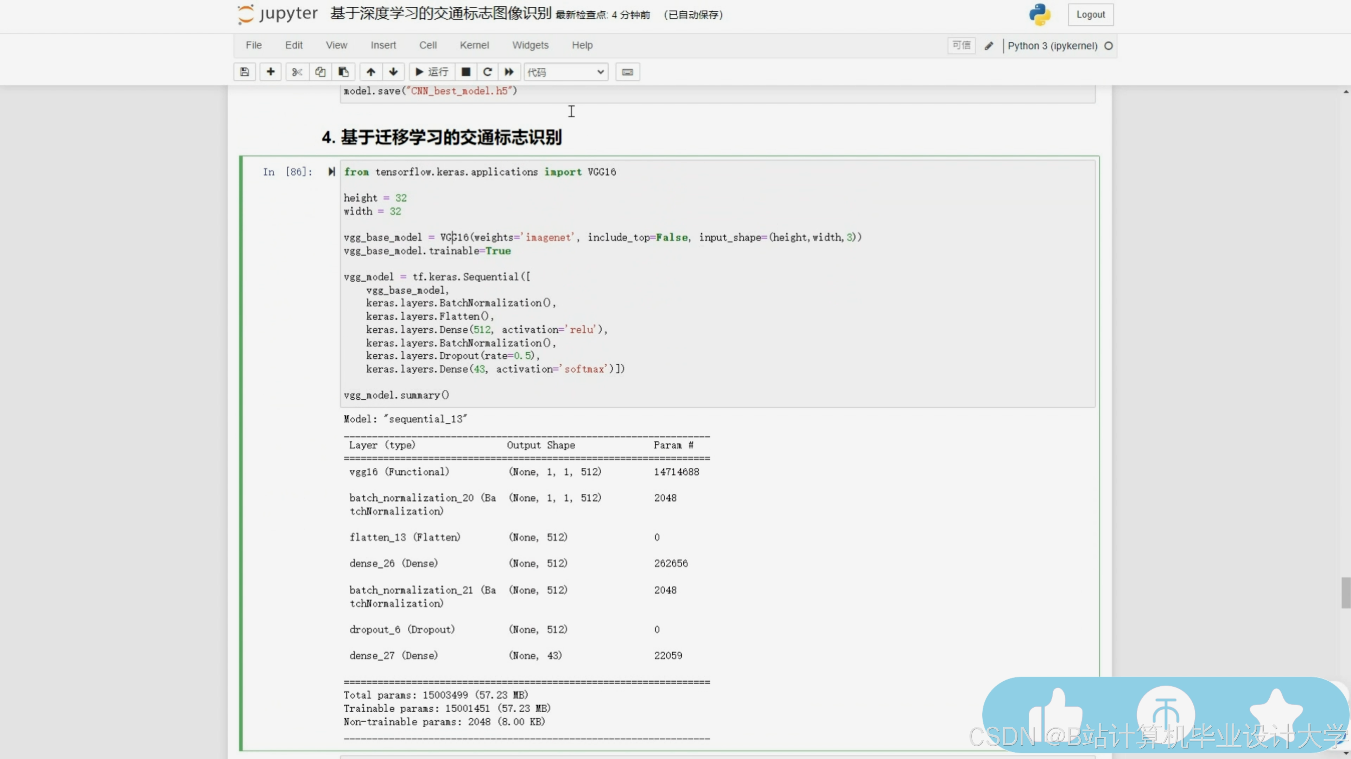Cut selected cells with the scissors icon
The image size is (1351, 759).
point(297,72)
